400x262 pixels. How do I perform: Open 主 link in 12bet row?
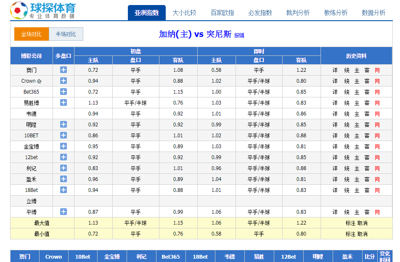point(357,157)
